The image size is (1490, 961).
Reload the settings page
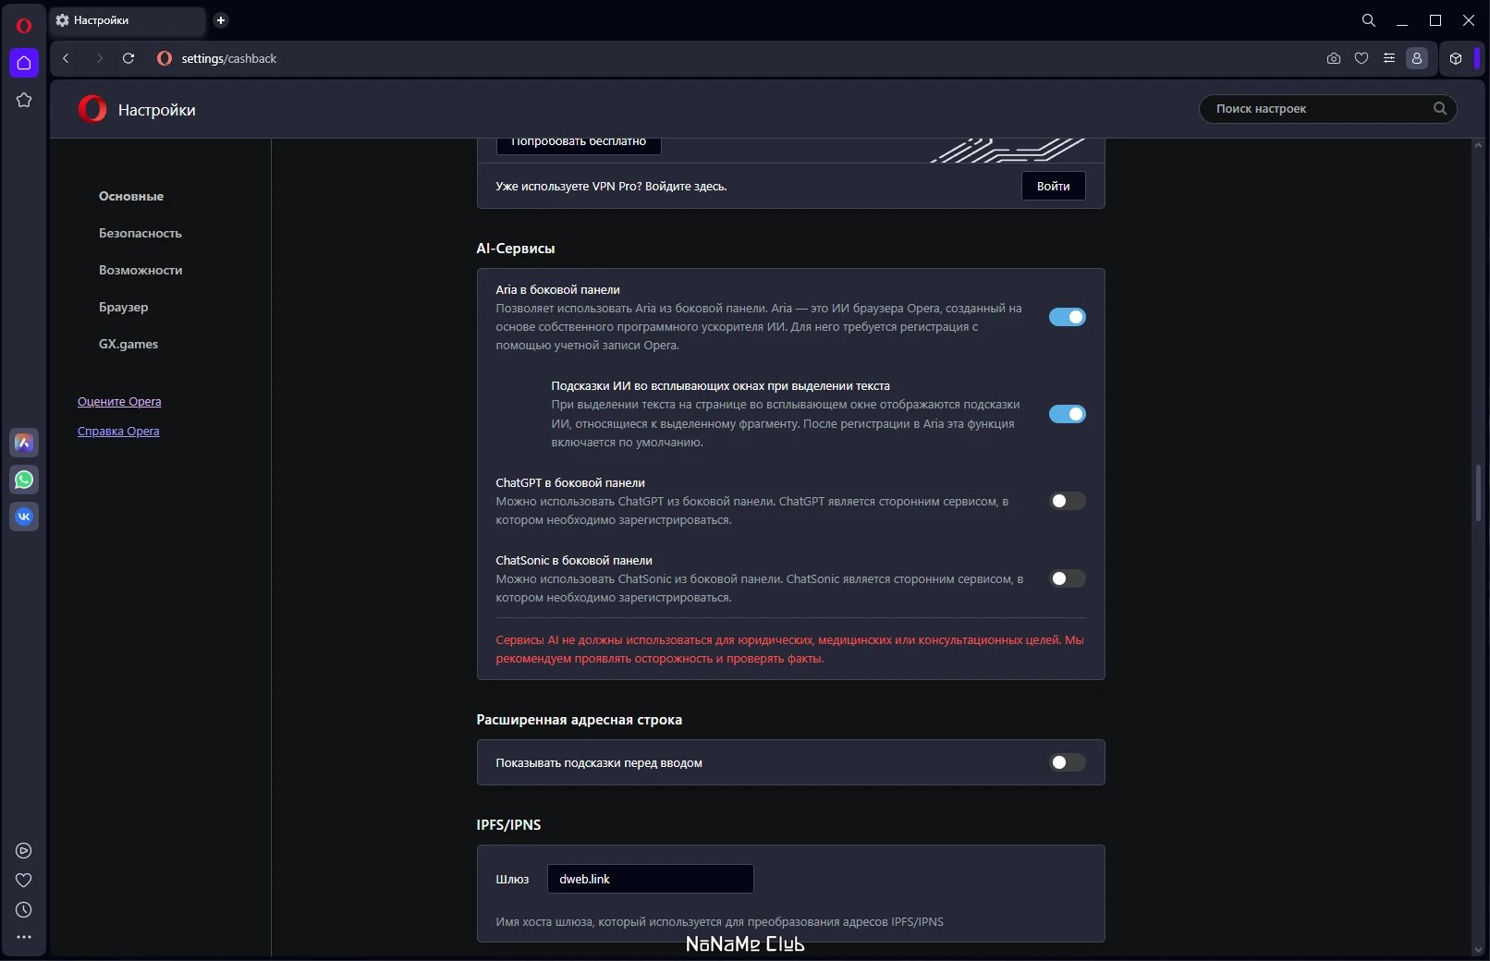[128, 58]
